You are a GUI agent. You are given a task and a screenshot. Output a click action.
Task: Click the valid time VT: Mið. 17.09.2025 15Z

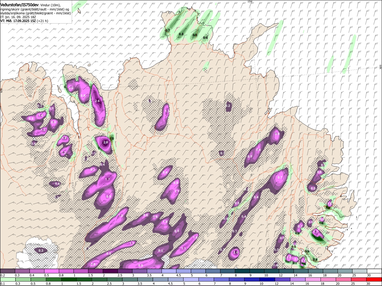click(x=18, y=21)
